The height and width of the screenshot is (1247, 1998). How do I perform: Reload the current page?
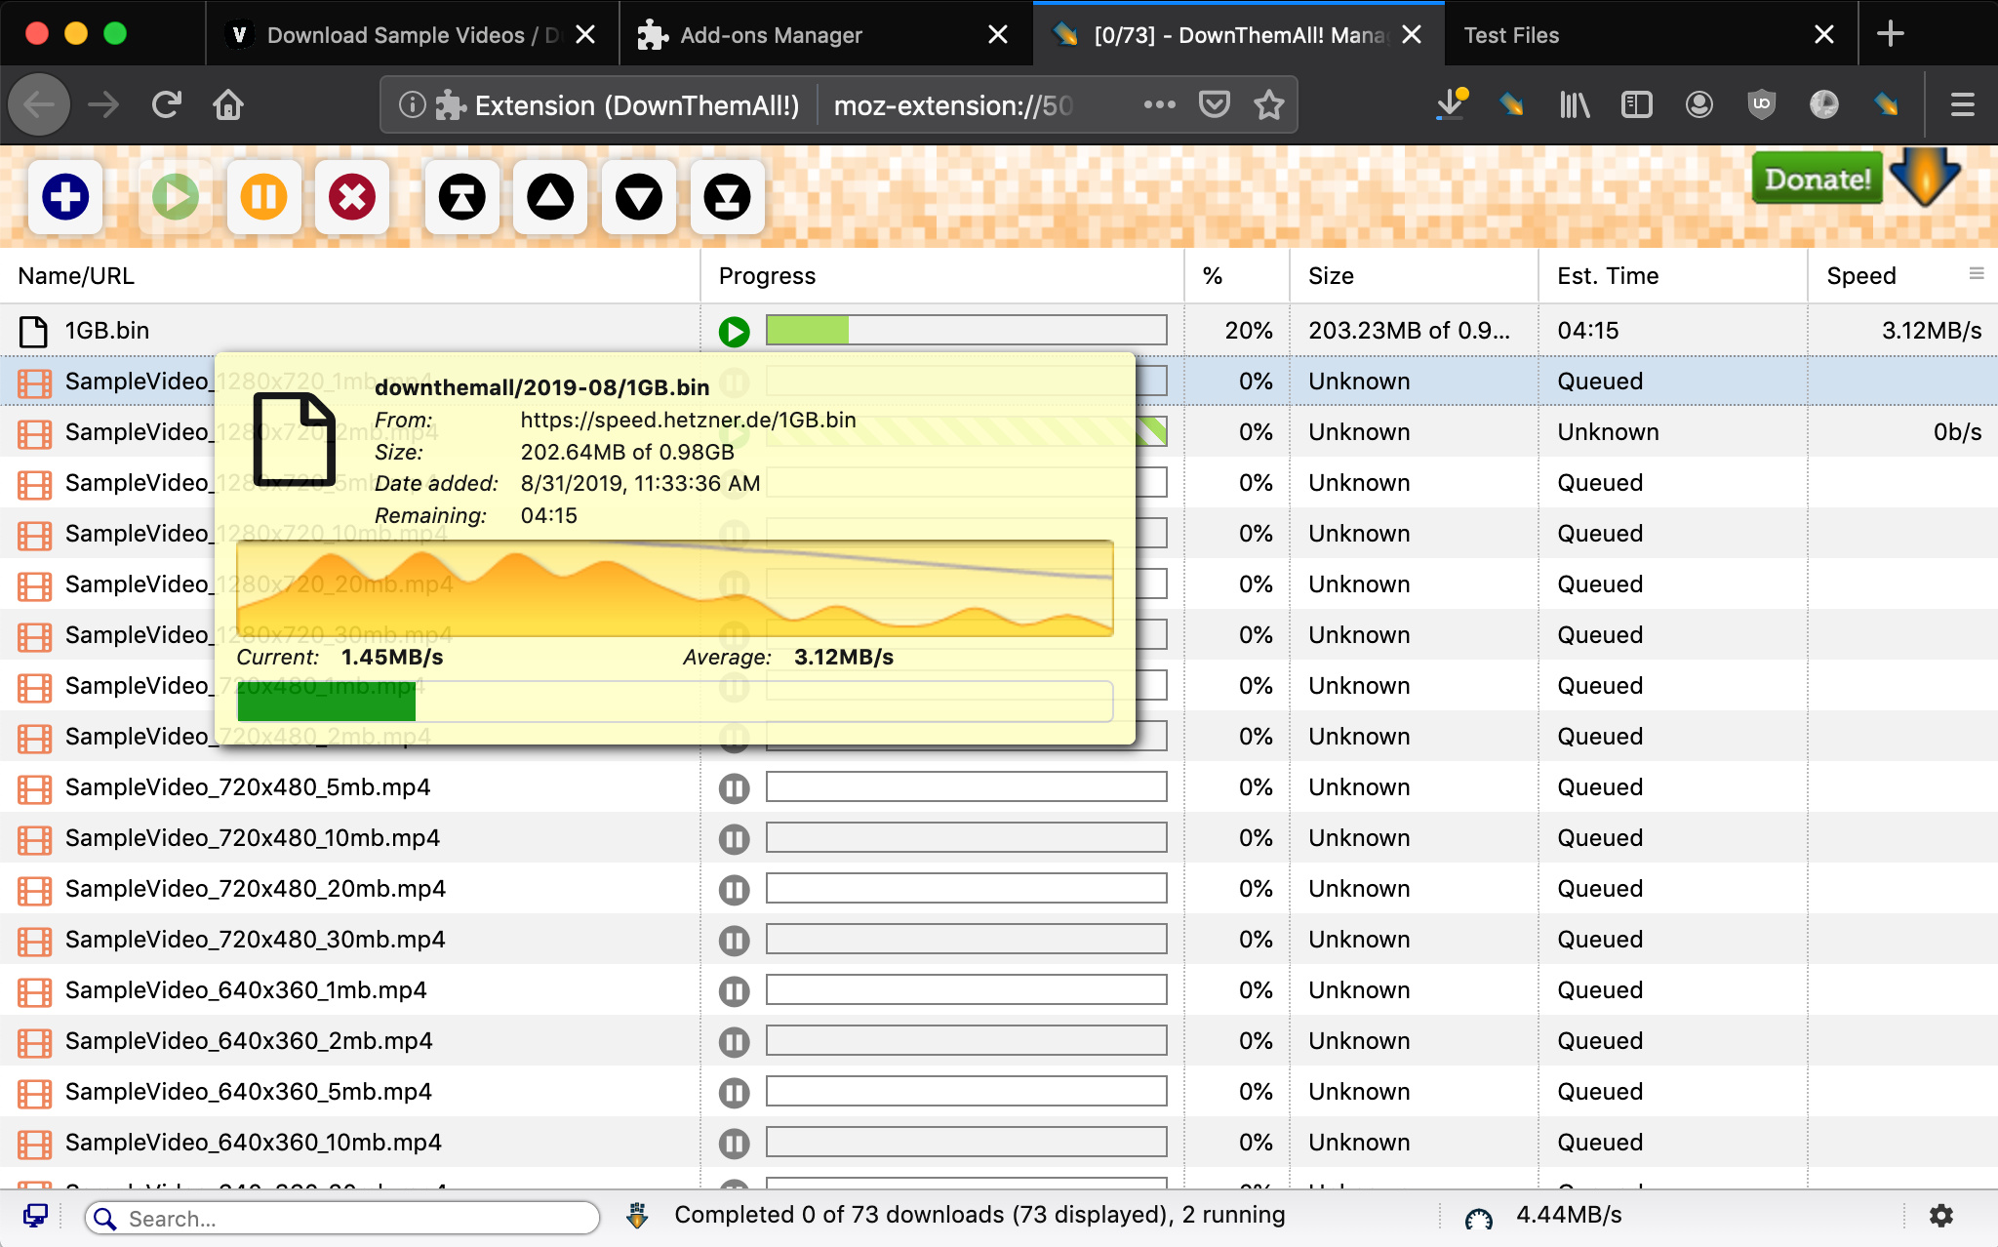(167, 104)
